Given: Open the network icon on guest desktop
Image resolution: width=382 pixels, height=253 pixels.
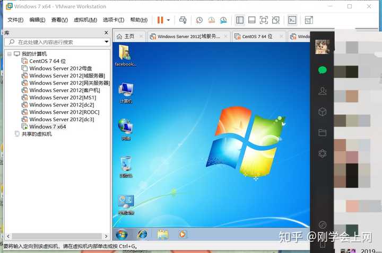Looking at the screenshot, I should [126, 130].
